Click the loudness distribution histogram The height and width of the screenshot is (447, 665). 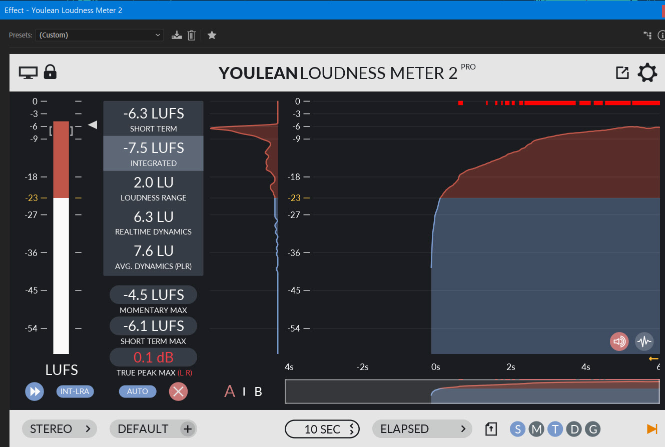pyautogui.click(x=244, y=227)
